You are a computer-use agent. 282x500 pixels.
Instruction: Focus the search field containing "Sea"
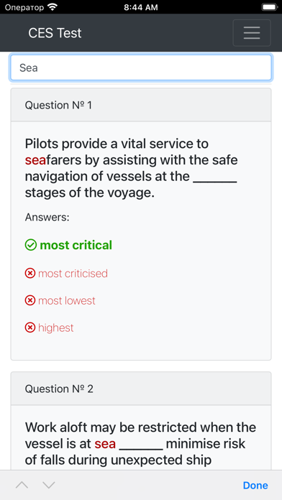[141, 68]
